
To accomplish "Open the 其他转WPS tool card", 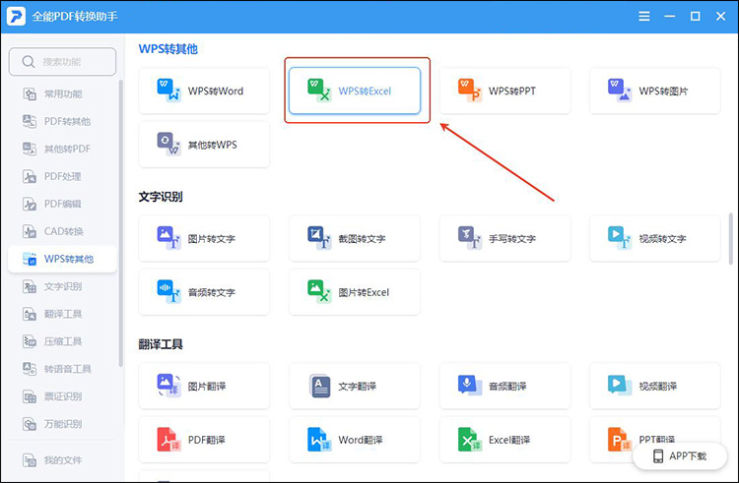I will click(204, 145).
